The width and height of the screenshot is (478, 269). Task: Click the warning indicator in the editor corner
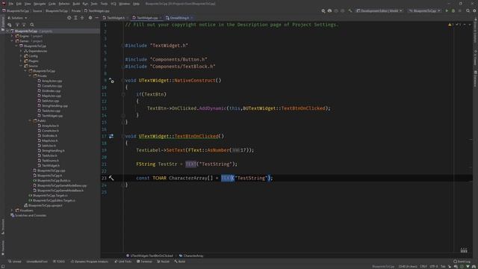(x=451, y=25)
